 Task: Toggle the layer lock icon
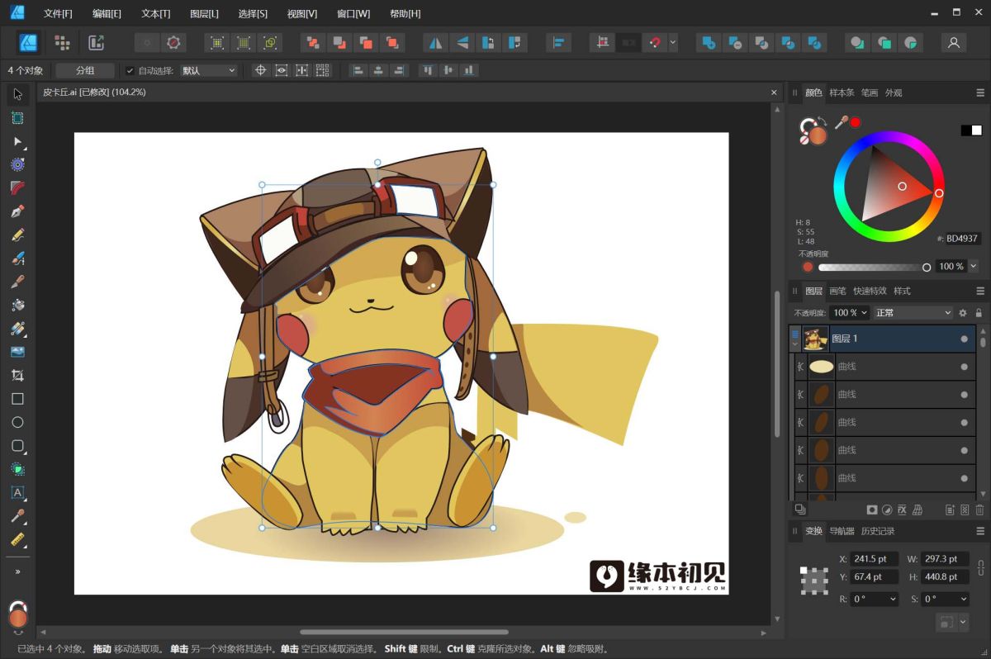[979, 313]
